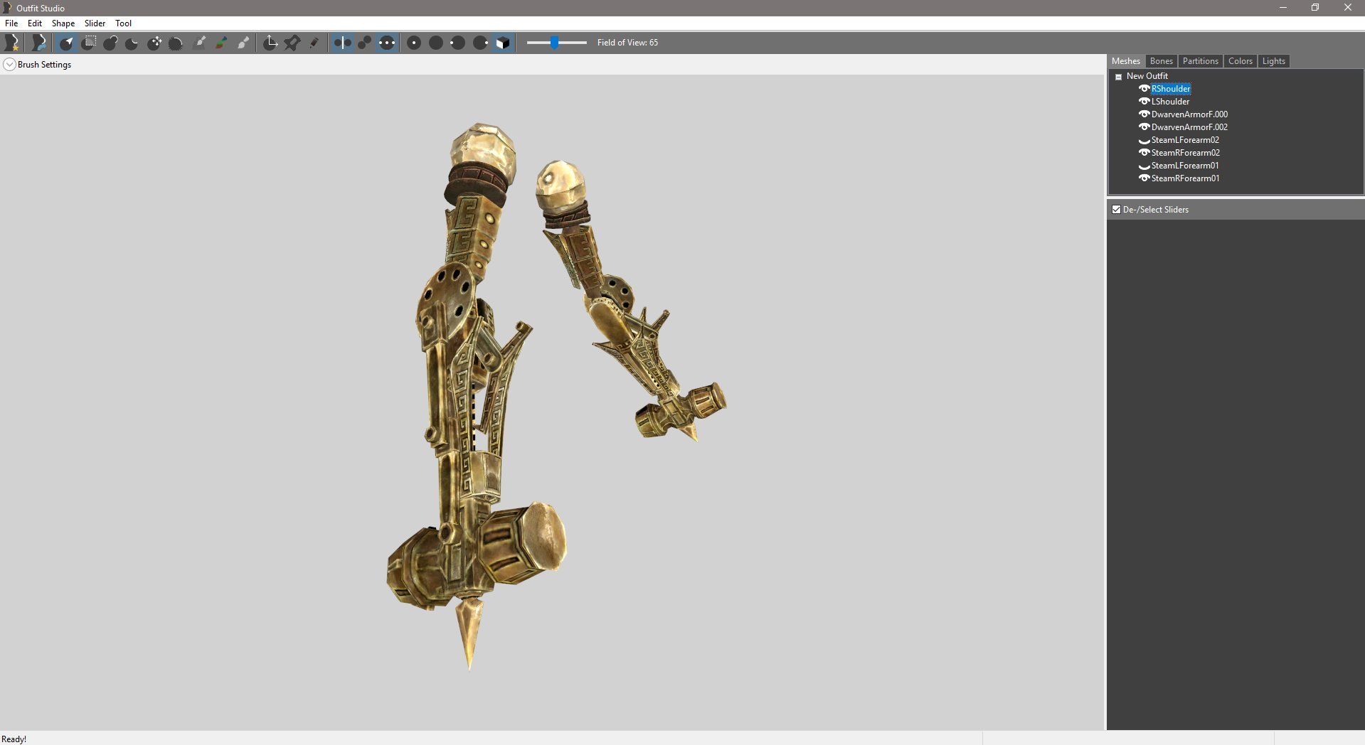Open the Shape menu
The height and width of the screenshot is (745, 1365).
click(x=63, y=23)
